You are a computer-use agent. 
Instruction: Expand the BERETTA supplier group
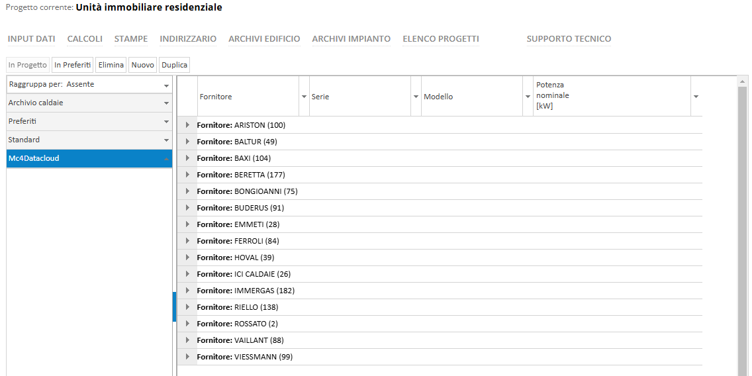coord(187,175)
